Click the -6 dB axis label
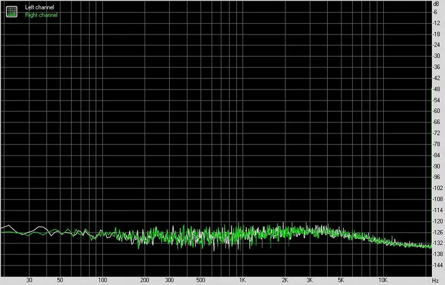The image size is (445, 285). click(x=435, y=12)
